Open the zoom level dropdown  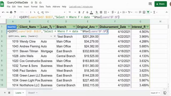[23, 12]
